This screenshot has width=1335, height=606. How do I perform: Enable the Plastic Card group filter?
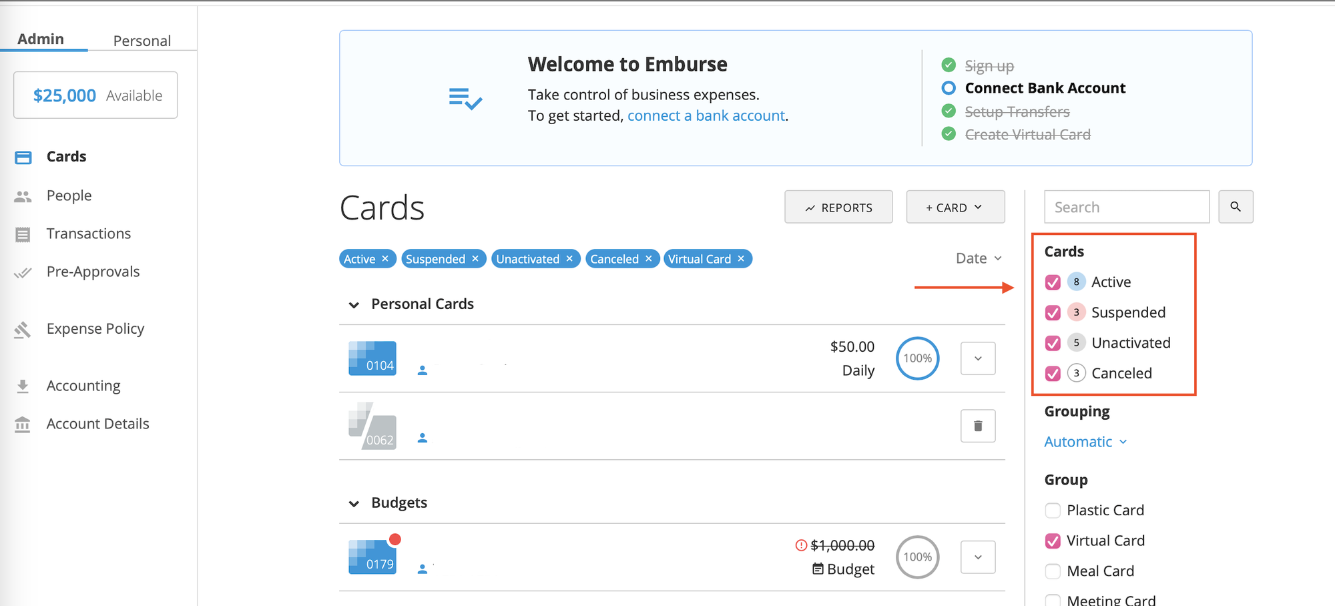(x=1052, y=510)
